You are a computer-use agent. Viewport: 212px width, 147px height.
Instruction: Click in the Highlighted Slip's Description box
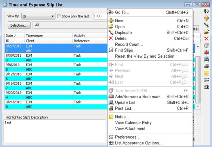[55, 131]
